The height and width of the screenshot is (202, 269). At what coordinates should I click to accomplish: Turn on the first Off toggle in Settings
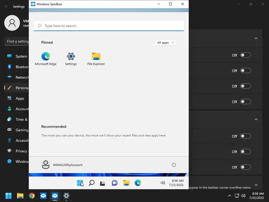pos(246,55)
